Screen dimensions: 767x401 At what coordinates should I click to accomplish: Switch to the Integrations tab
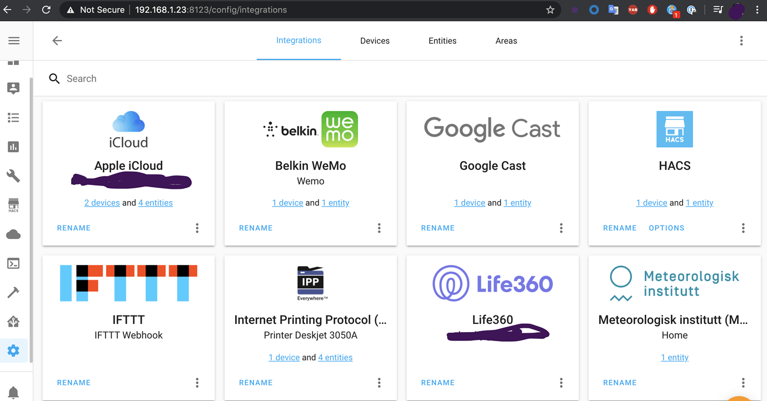click(x=299, y=41)
